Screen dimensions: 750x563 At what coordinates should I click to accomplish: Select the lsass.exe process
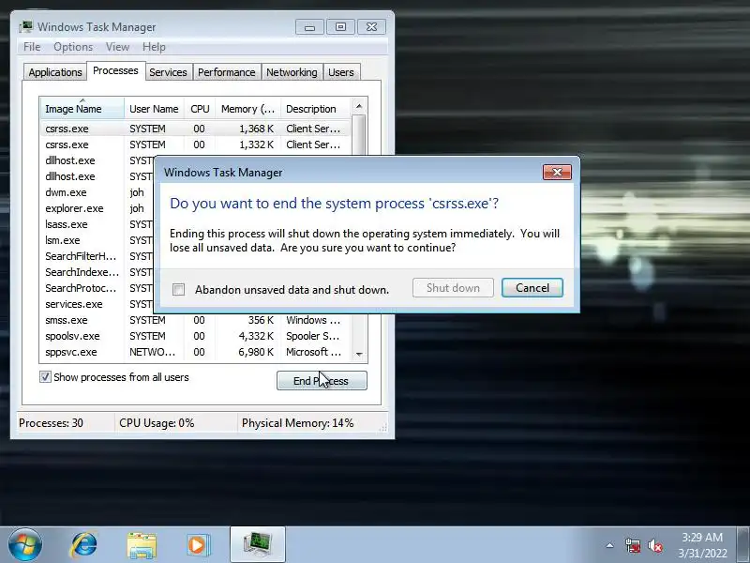tap(97, 224)
